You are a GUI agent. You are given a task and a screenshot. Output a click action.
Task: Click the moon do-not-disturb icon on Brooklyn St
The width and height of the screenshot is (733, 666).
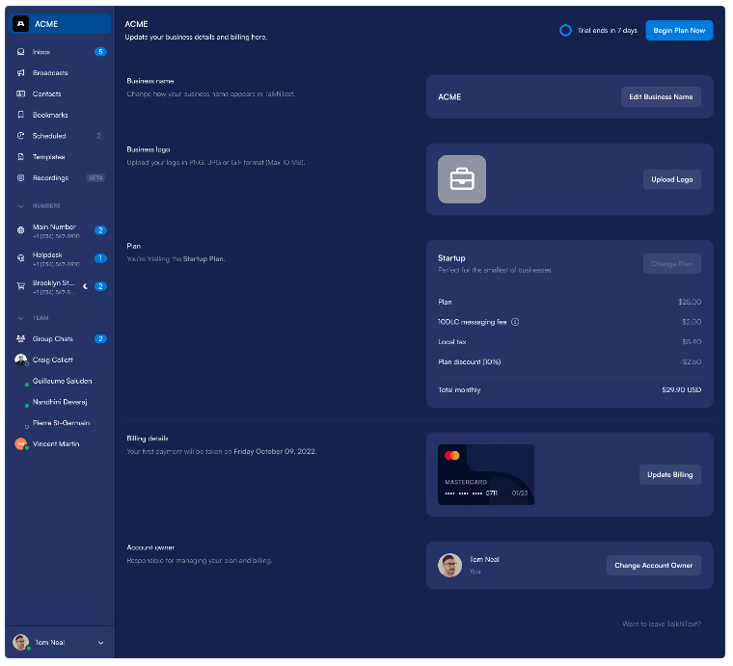[85, 286]
